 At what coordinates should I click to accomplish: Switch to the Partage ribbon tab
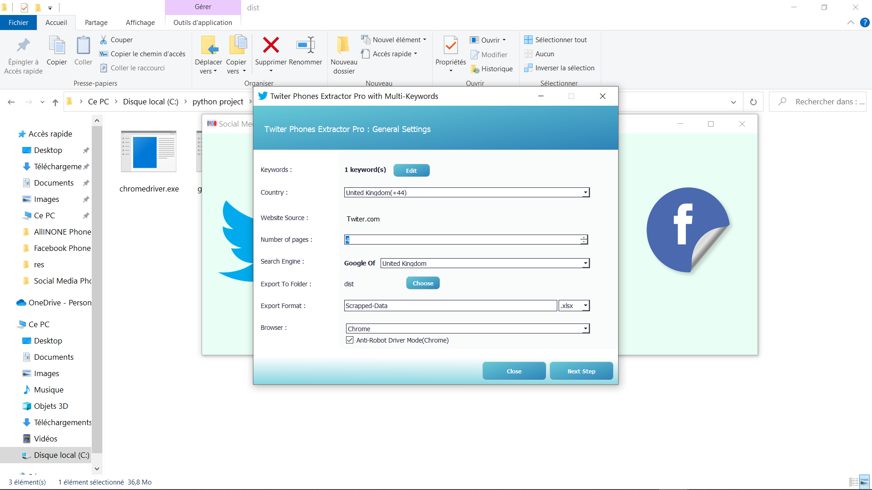pos(96,22)
